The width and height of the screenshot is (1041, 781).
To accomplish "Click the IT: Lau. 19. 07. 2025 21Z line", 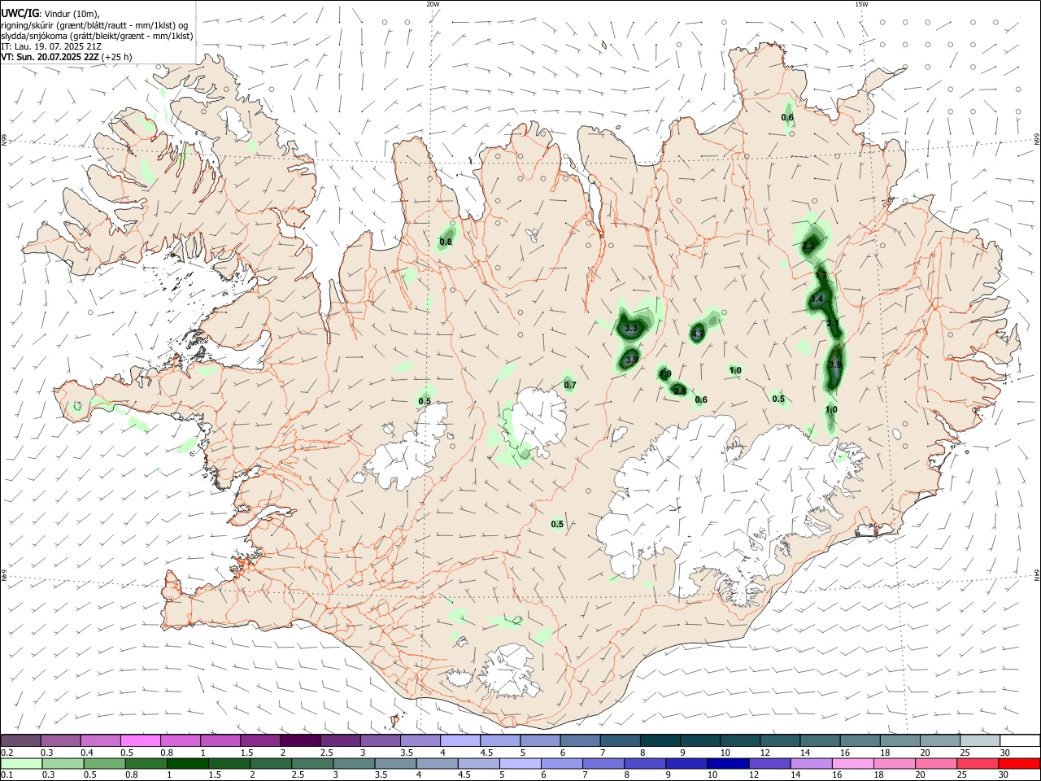I will (50, 46).
